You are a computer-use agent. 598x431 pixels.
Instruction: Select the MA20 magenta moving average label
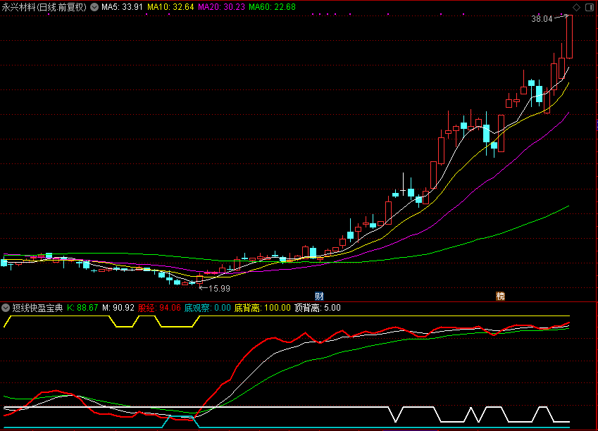[221, 7]
